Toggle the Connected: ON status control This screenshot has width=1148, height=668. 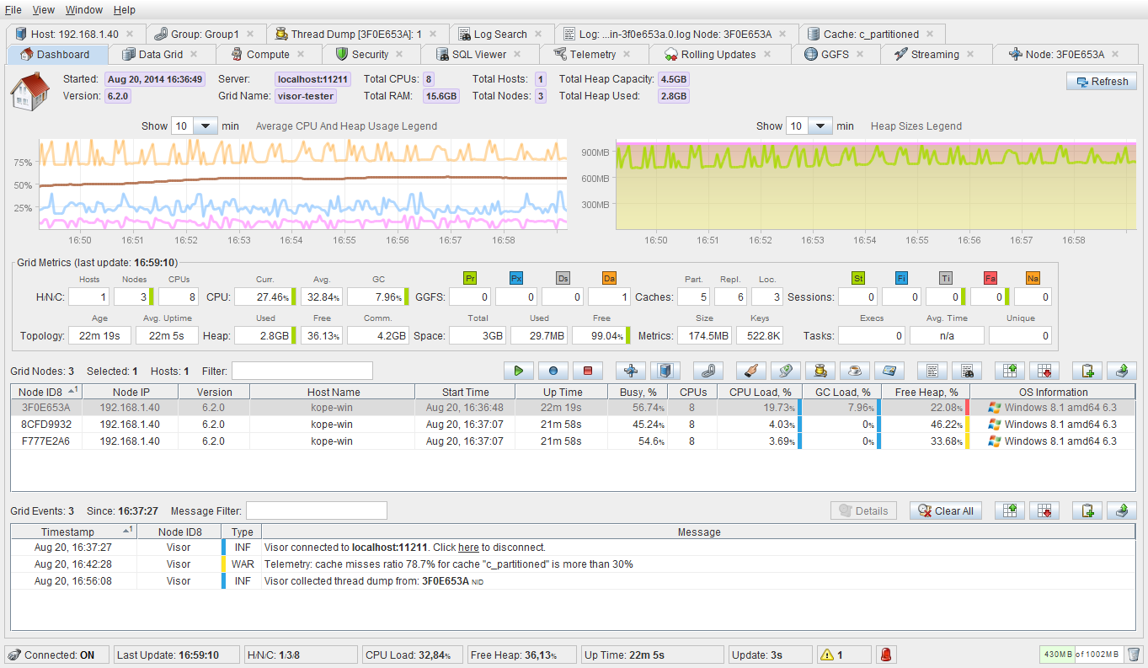(x=56, y=655)
